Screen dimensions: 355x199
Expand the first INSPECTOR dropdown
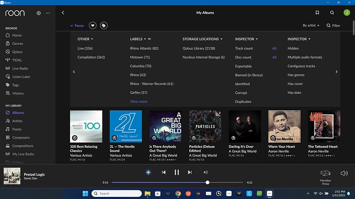click(246, 39)
